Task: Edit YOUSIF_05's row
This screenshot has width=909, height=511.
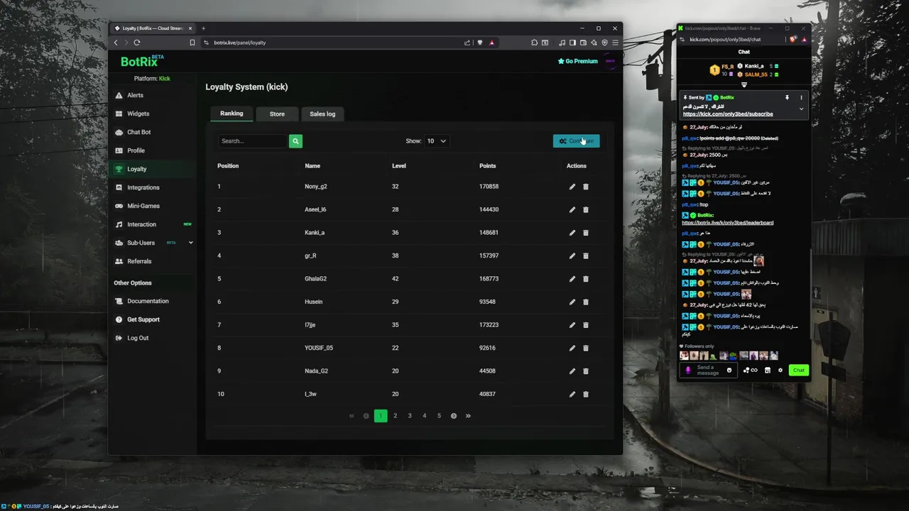Action: (572, 348)
